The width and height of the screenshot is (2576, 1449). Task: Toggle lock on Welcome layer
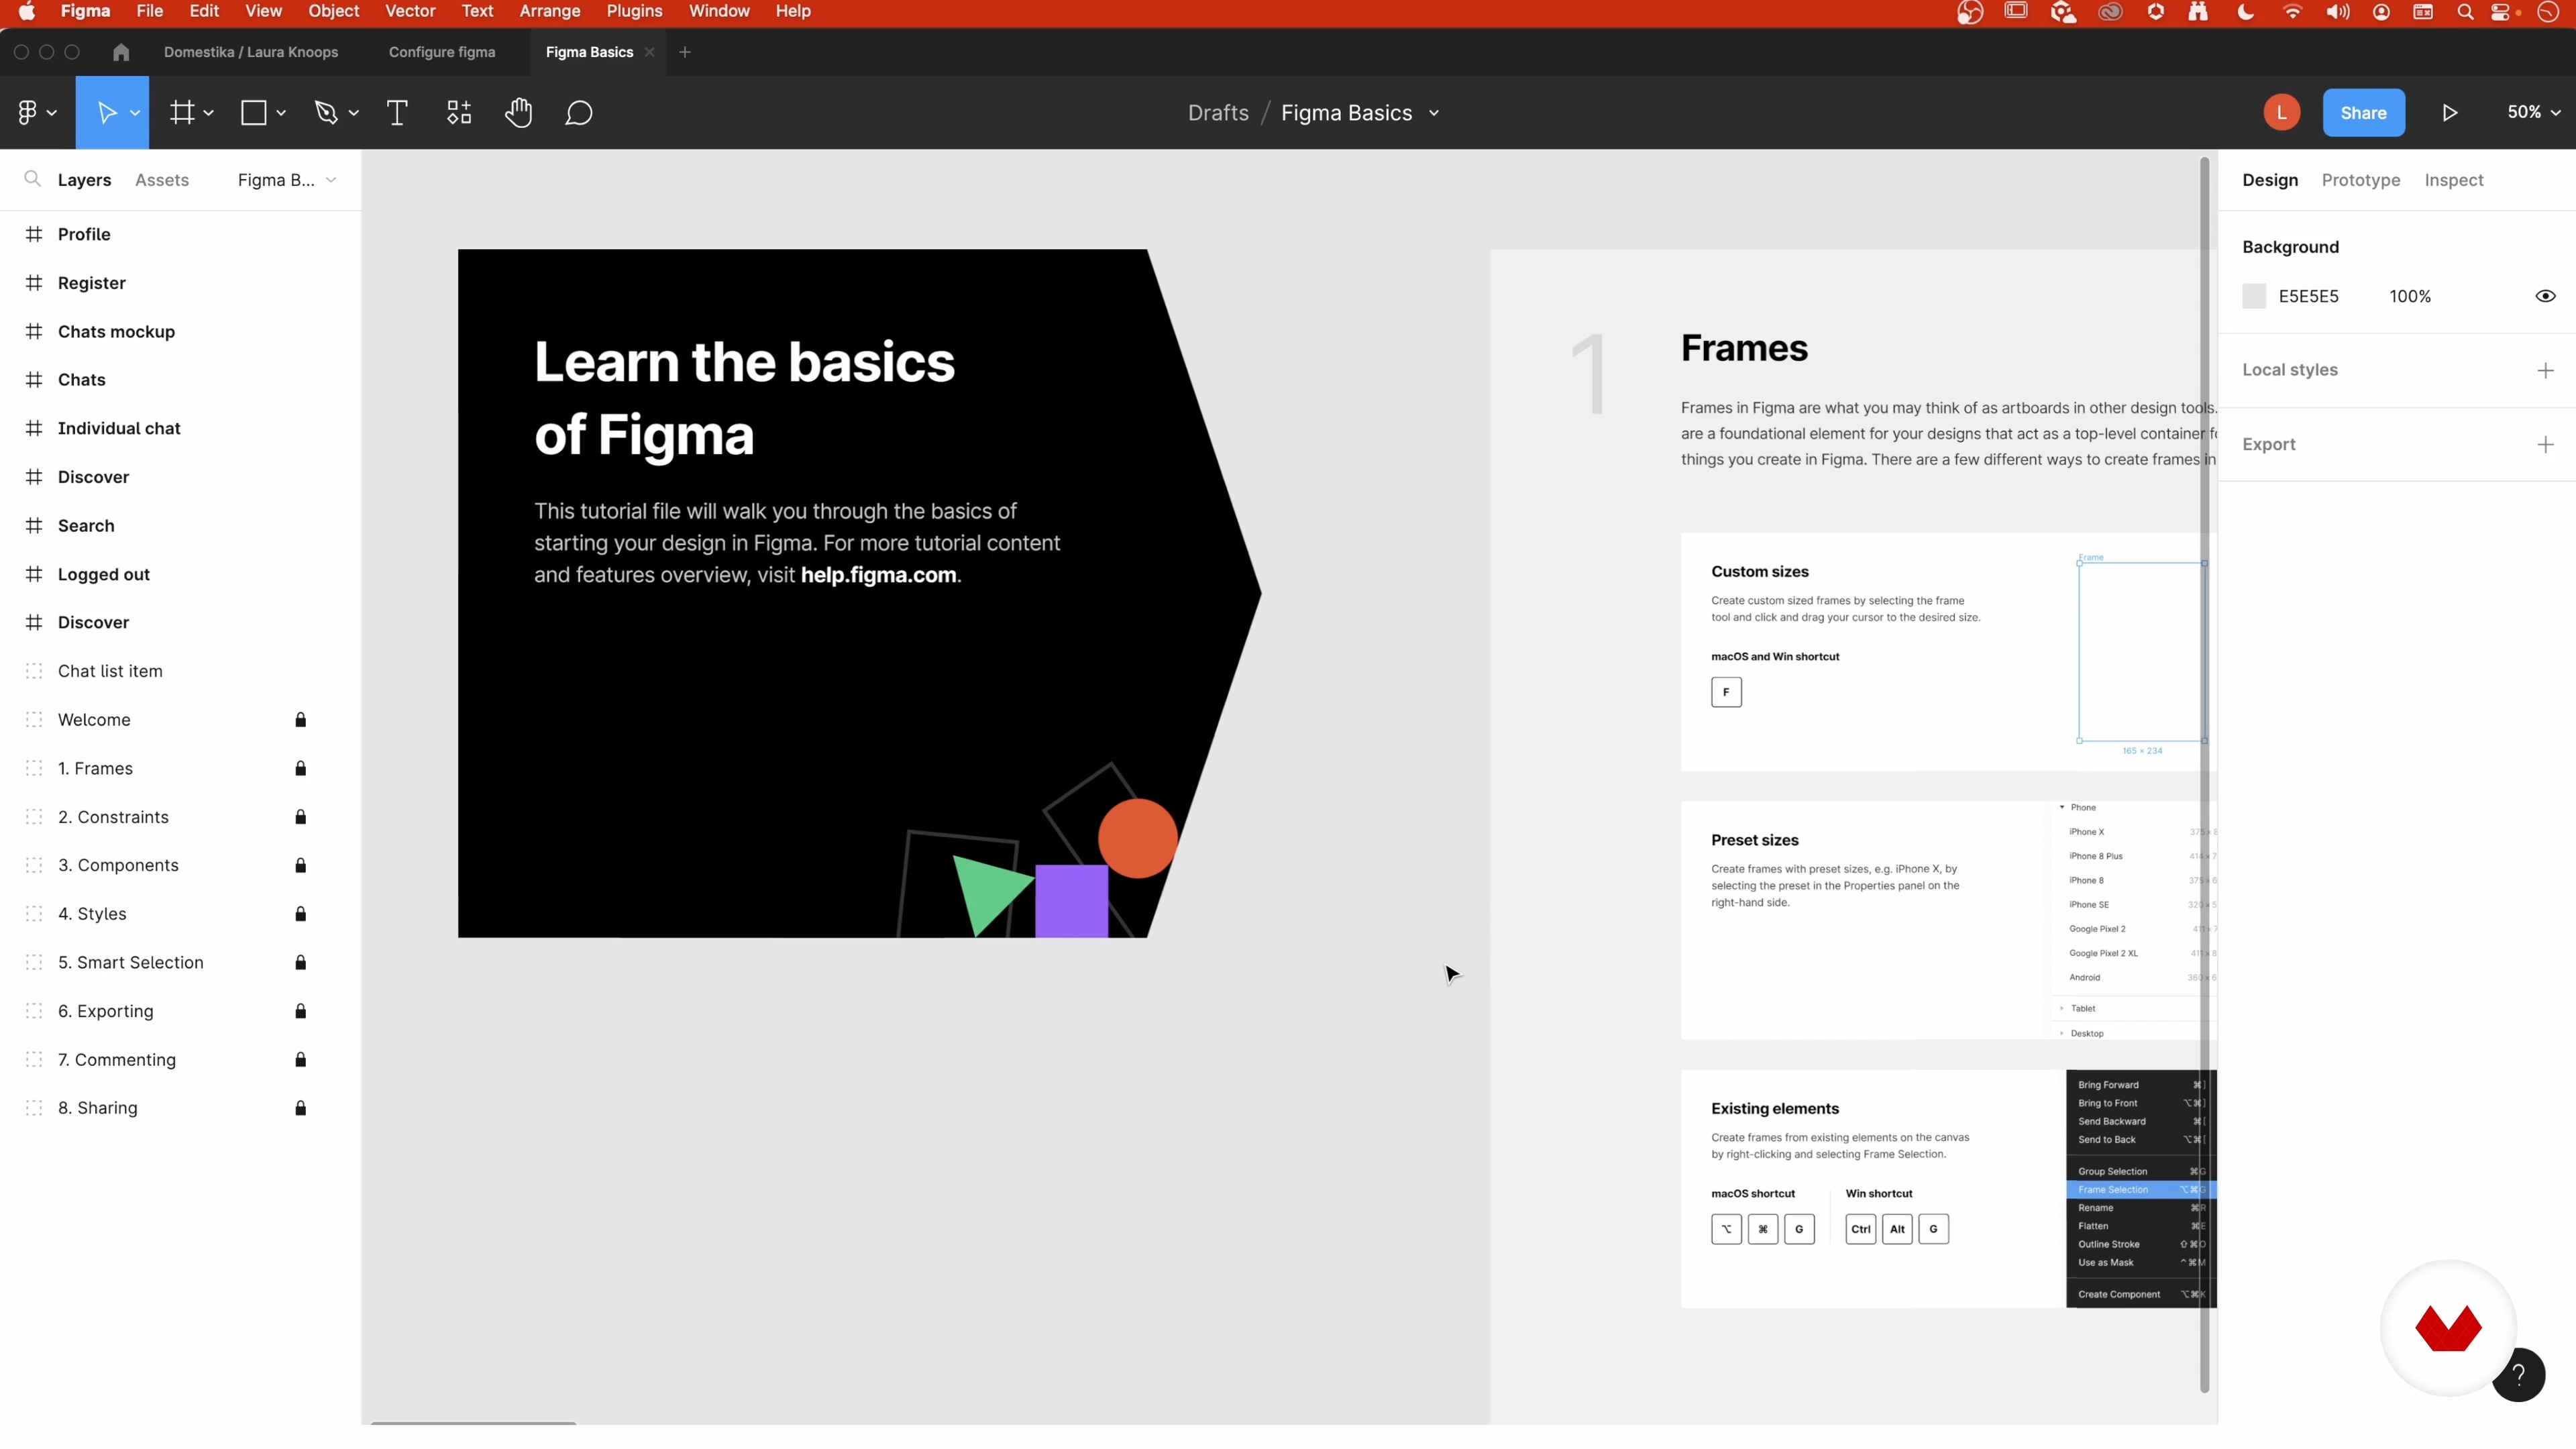coord(300,720)
